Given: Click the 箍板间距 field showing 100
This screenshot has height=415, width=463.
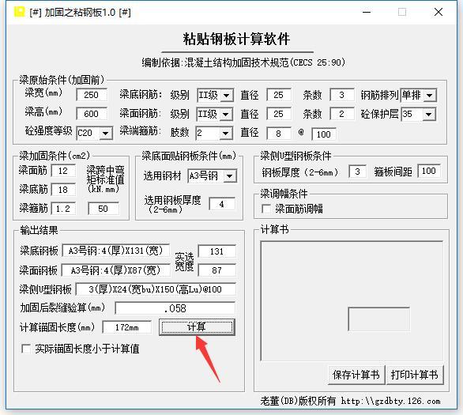Looking at the screenshot, I should tap(429, 171).
